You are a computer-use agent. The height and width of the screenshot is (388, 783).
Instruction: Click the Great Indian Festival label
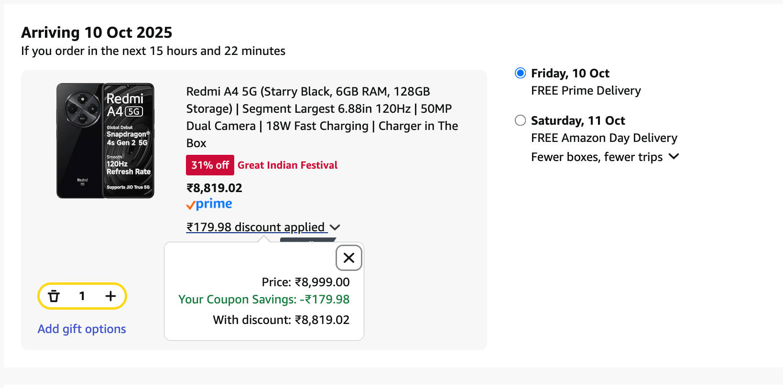pyautogui.click(x=287, y=165)
